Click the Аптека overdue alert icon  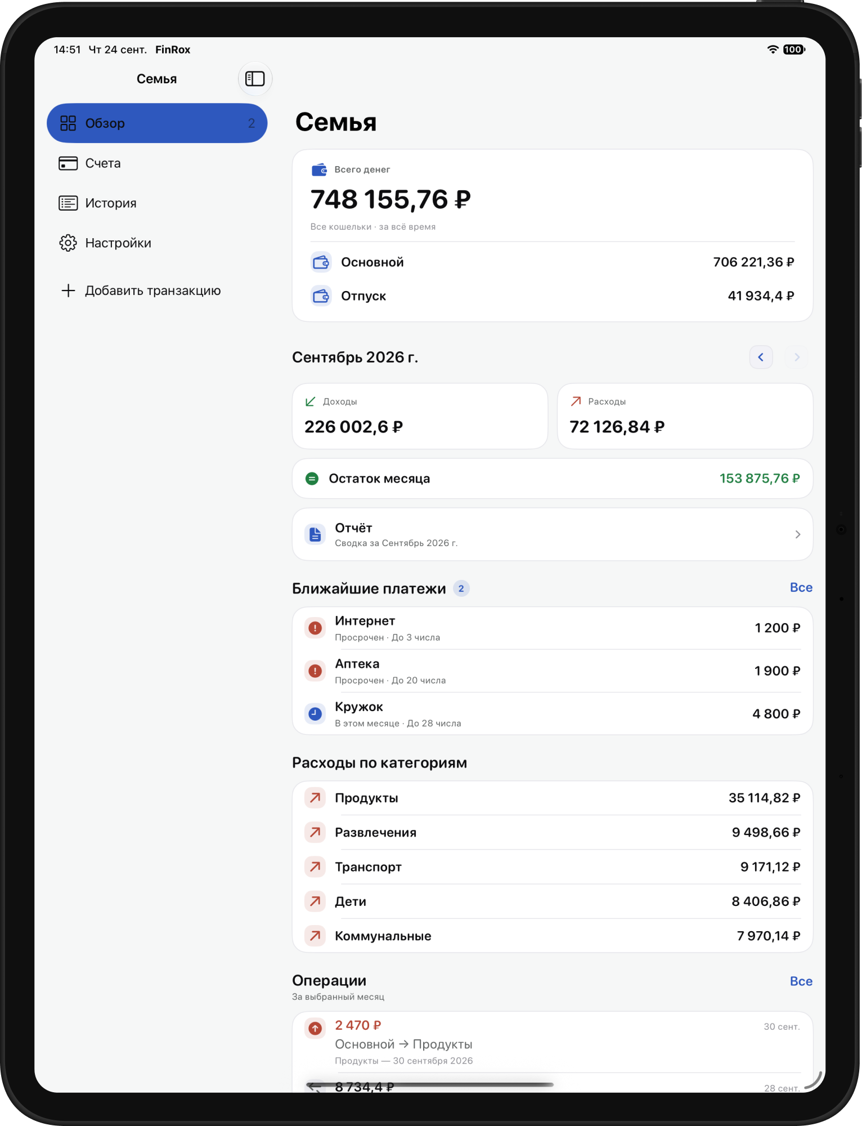click(x=315, y=671)
